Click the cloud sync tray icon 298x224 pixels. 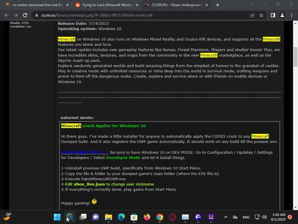[235, 217]
